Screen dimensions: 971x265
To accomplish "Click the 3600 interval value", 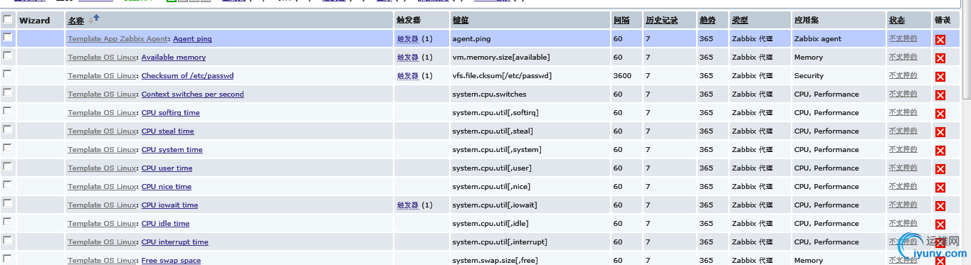I will point(621,76).
